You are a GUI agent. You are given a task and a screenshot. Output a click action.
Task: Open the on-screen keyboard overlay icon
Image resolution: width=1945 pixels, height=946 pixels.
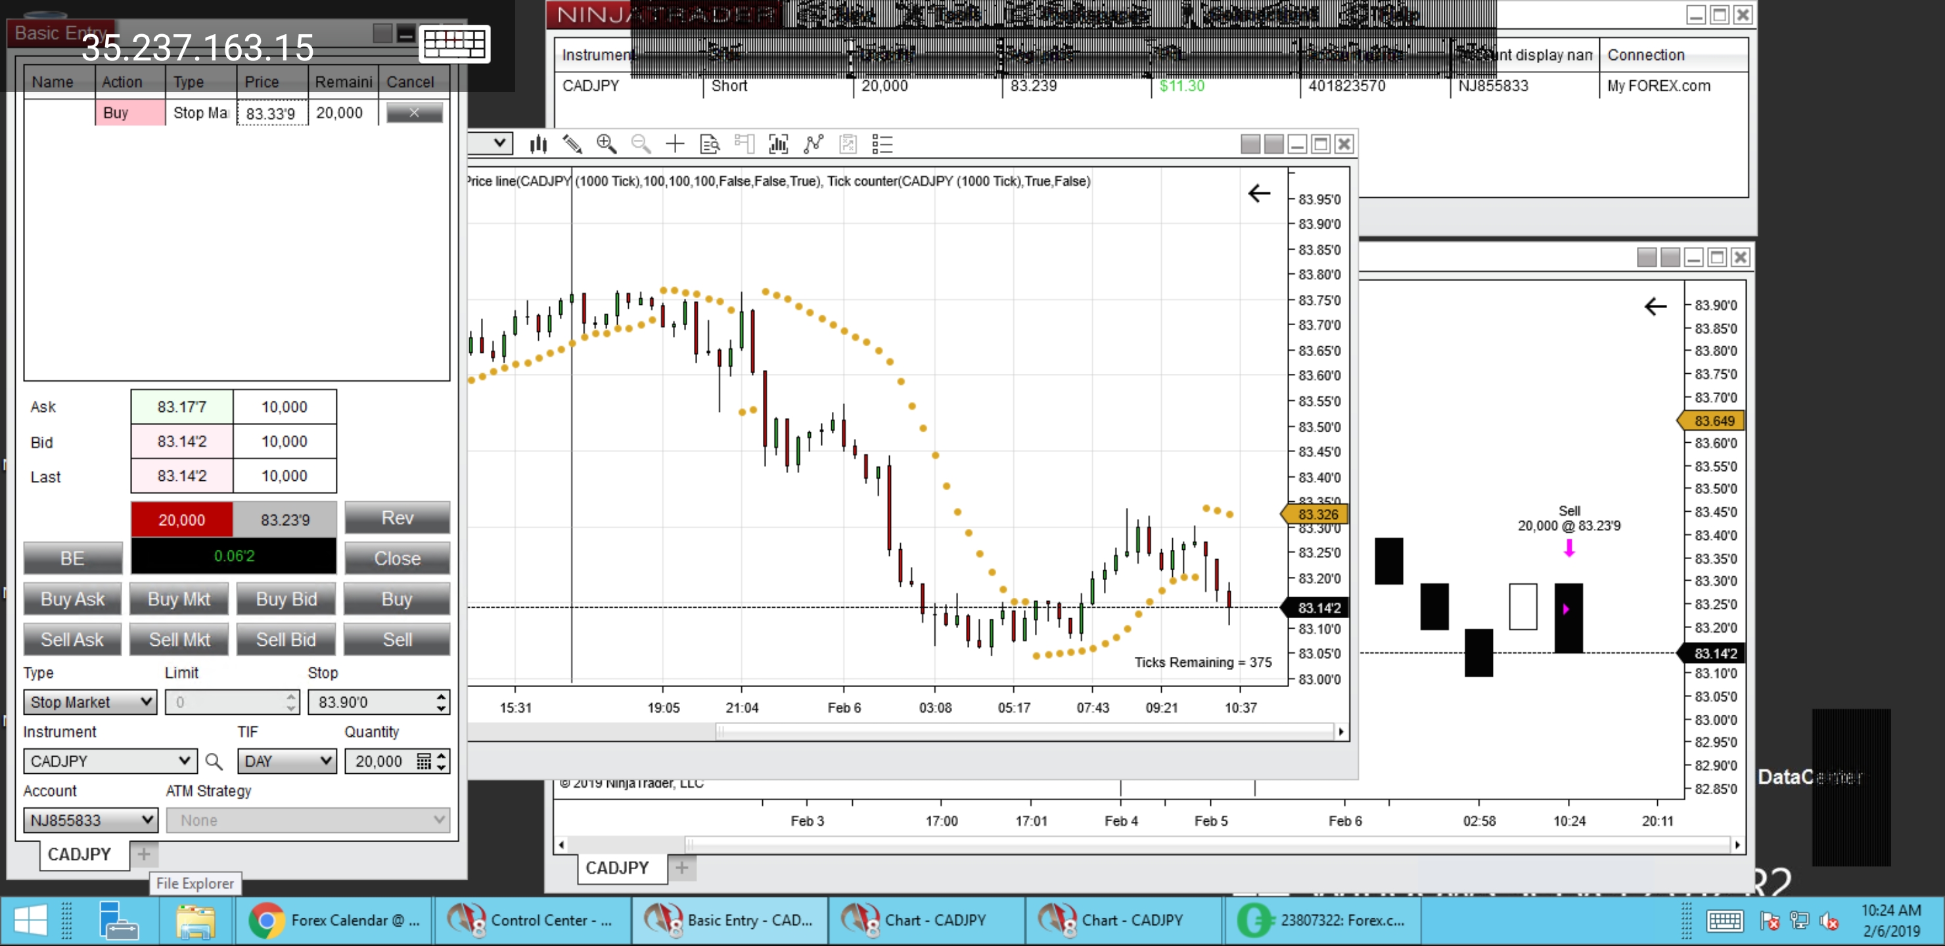[x=455, y=44]
